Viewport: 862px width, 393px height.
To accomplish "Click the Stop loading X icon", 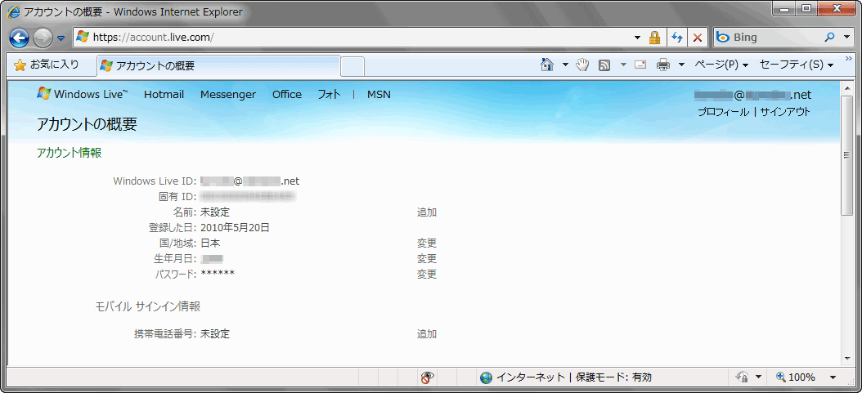I will pyautogui.click(x=697, y=38).
